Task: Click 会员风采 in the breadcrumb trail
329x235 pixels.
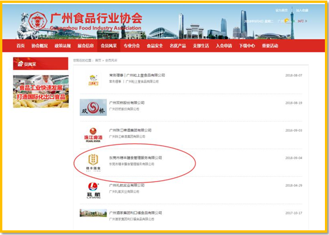Action: point(111,60)
